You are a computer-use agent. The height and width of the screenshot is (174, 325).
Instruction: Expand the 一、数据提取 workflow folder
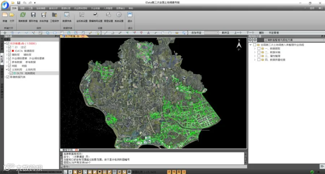point(255,48)
